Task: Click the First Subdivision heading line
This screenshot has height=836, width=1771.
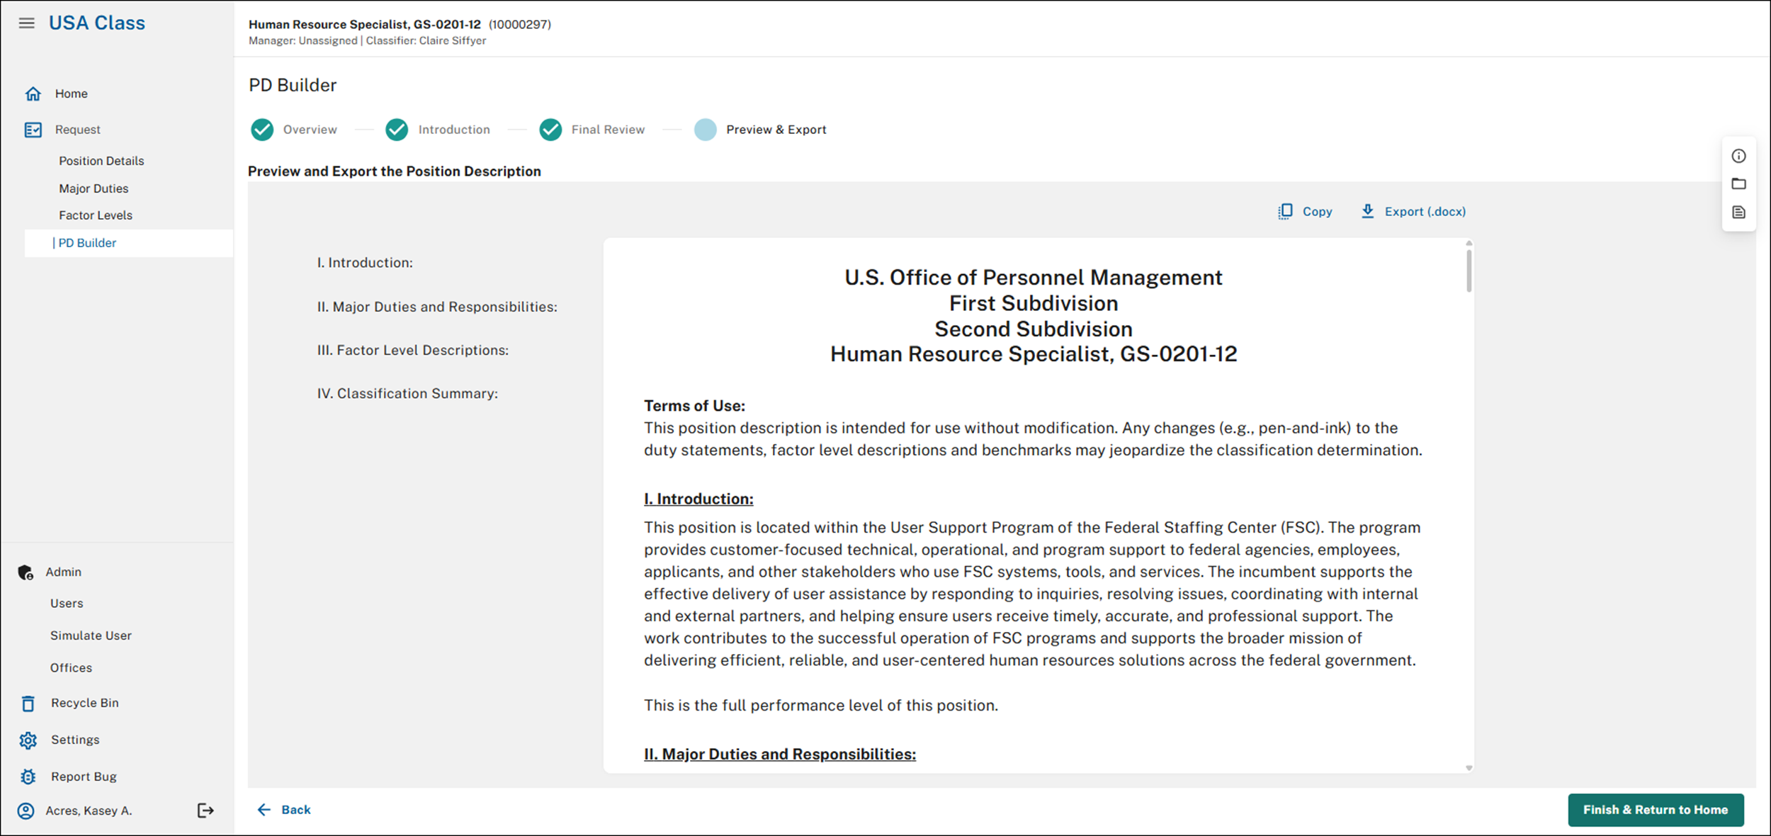Action: [x=1034, y=303]
